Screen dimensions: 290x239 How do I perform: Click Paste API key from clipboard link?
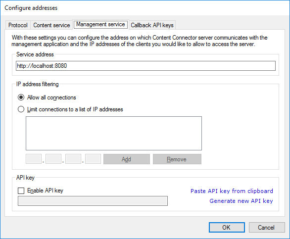[232, 191]
